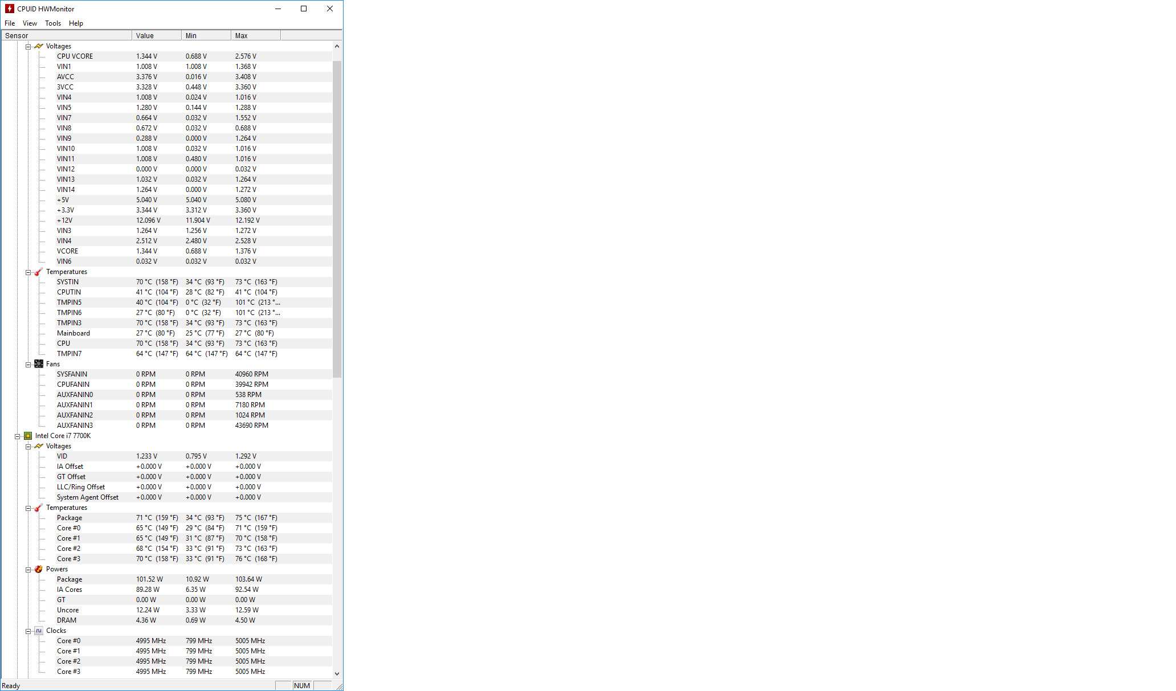
Task: Click the CPU Temperatures thermometer icon above Package
Action: tap(39, 508)
